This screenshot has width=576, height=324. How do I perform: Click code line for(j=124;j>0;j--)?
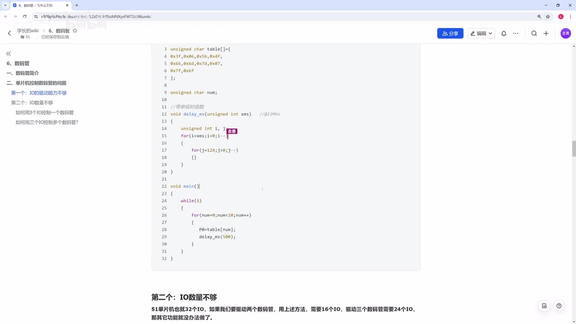coord(215,150)
